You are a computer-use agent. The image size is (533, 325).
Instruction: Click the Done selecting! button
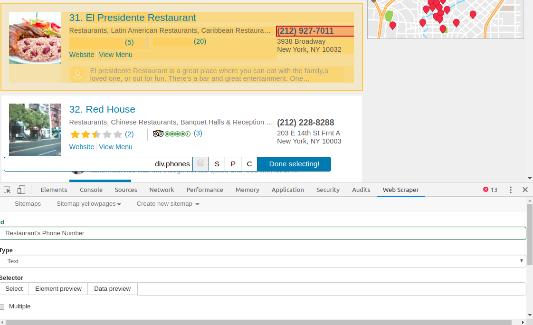(294, 164)
